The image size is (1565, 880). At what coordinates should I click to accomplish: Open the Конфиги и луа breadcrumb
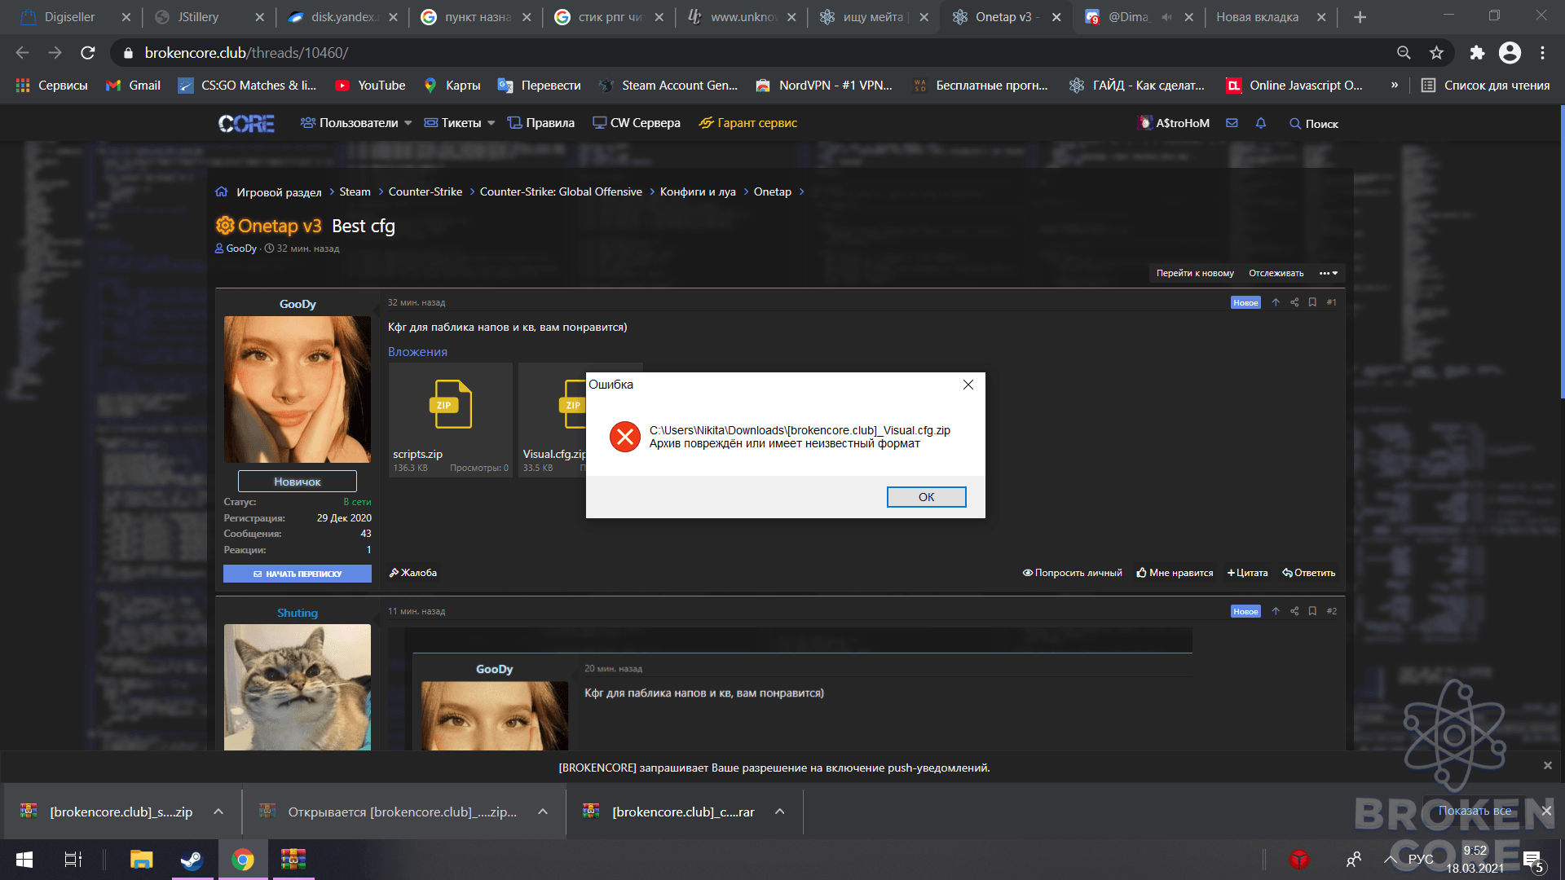[698, 191]
